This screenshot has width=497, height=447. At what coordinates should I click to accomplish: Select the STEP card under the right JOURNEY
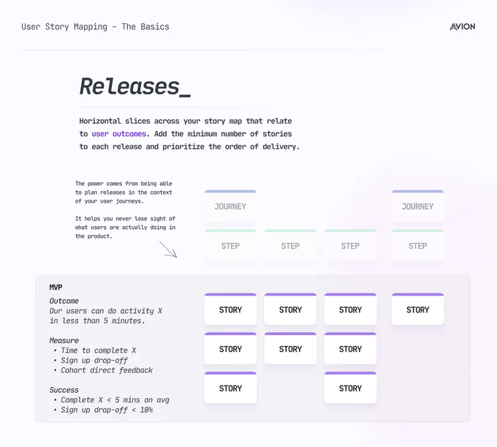click(418, 245)
